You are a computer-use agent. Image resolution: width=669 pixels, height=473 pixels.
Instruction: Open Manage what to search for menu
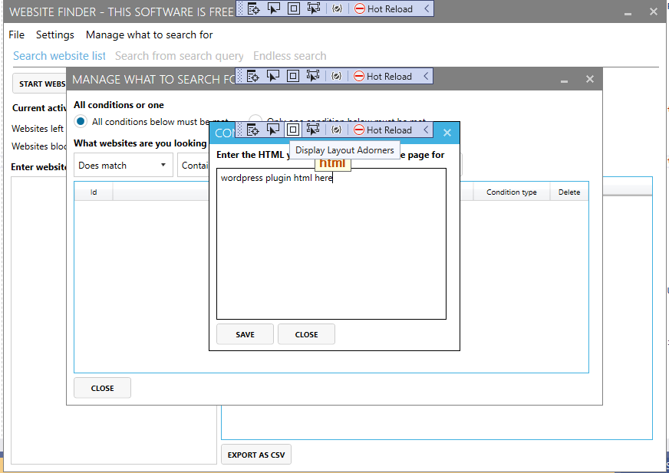tap(149, 34)
